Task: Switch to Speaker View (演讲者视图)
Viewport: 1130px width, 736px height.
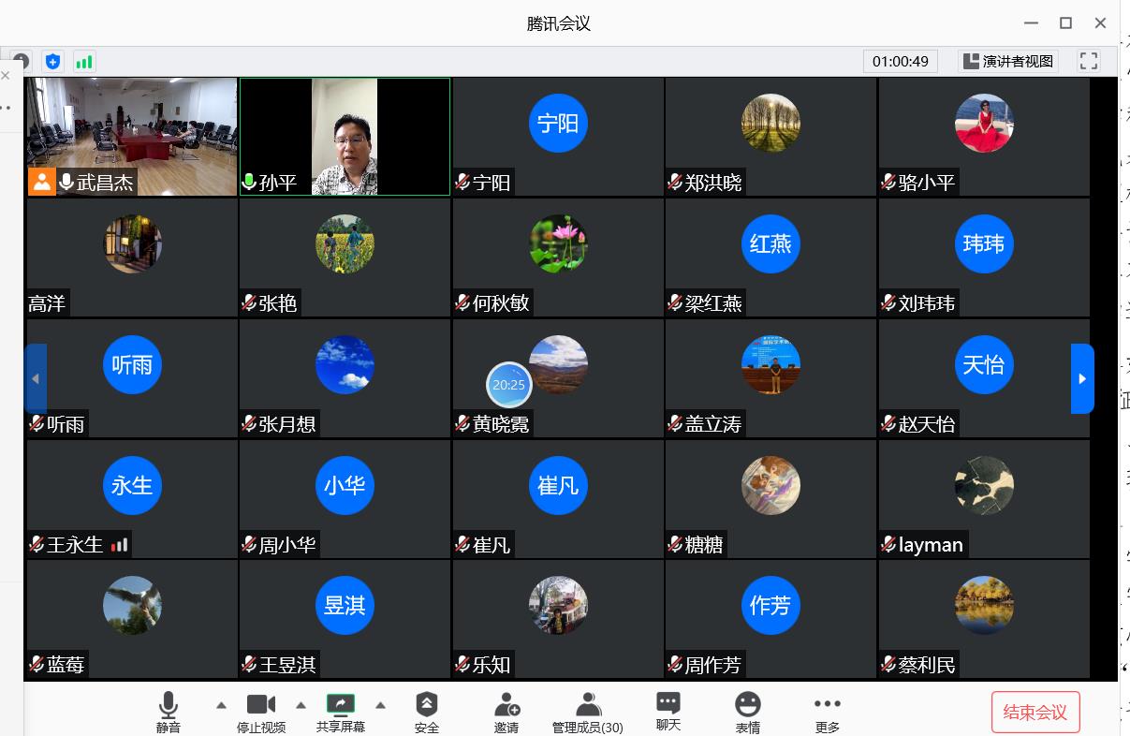Action: click(x=1008, y=61)
